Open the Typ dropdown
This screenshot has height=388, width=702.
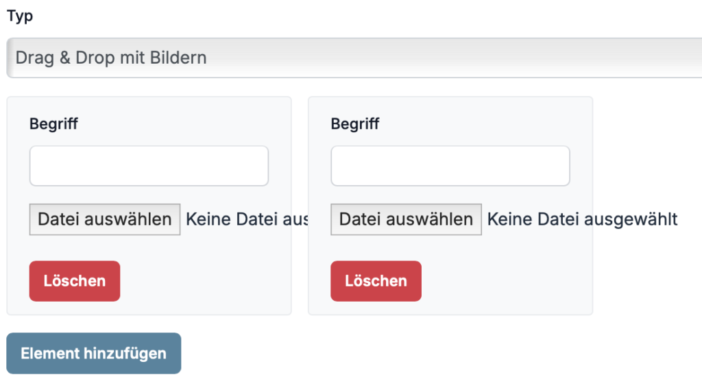pyautogui.click(x=411, y=58)
